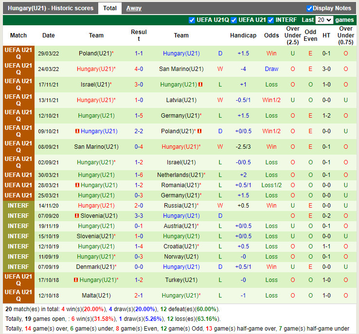359x334 pixels.
Task: Click red card icon before Hungary(U21) vs Romania row
Action: (x=77, y=185)
